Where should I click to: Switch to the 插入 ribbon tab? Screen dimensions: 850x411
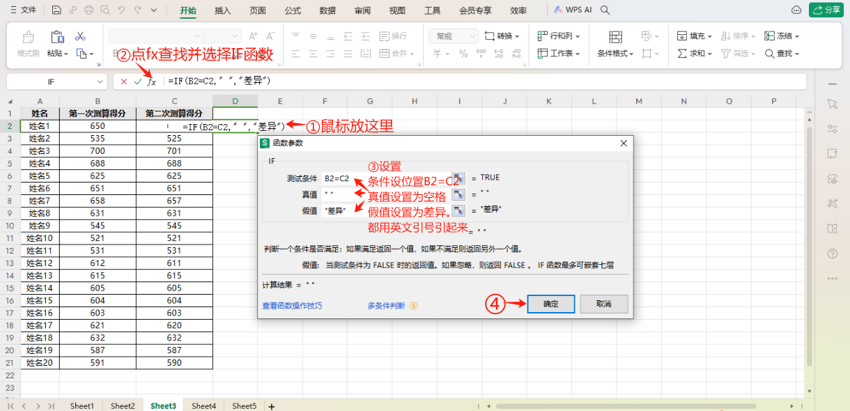[x=223, y=10]
